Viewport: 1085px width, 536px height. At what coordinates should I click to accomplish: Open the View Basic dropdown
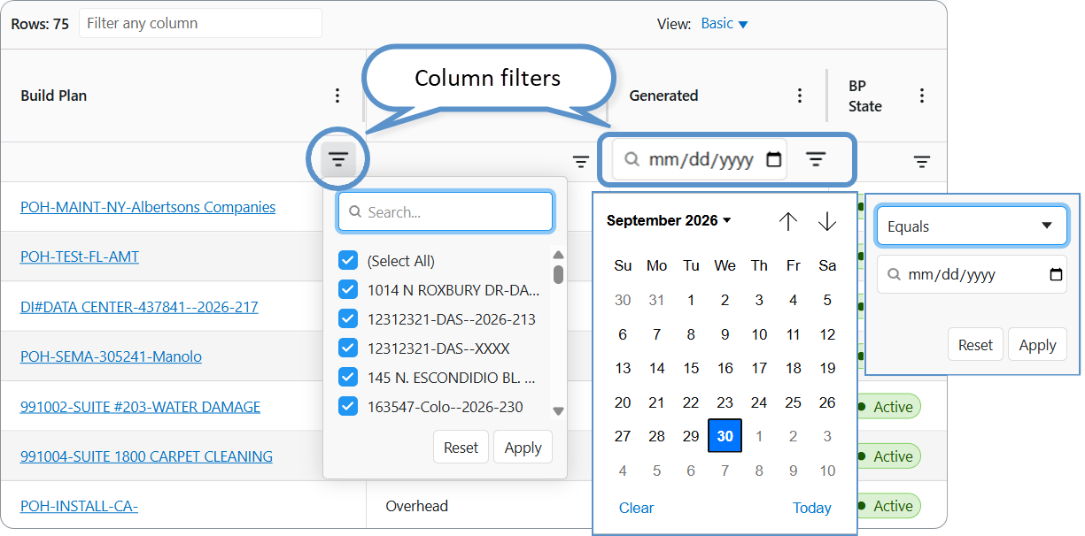click(725, 24)
